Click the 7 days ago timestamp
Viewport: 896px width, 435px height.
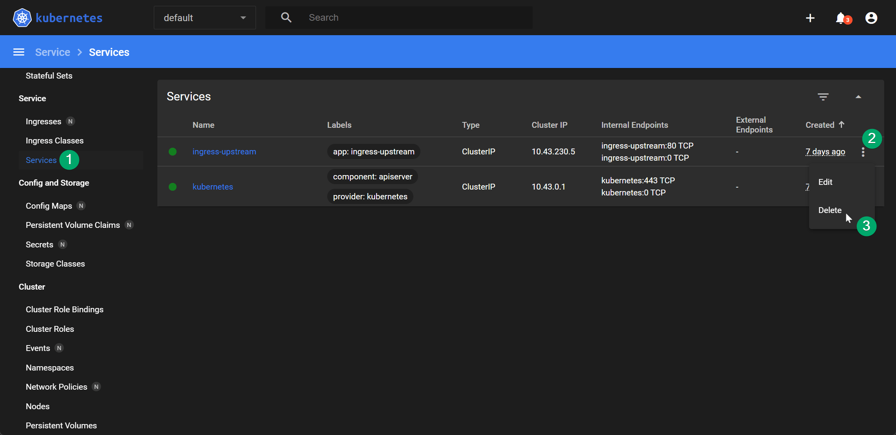825,152
